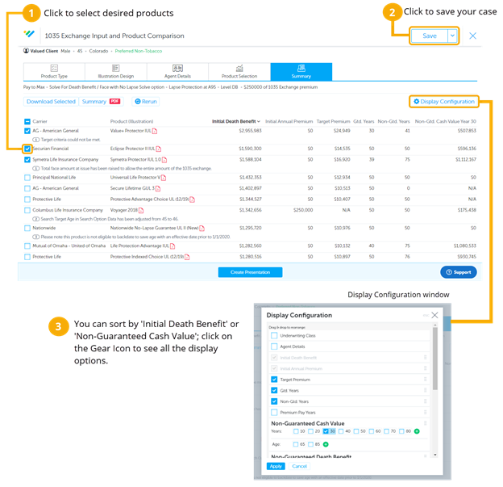Click info icon beside 'Target criteria could not be met'
Screen dimensions: 503x487
pyautogui.click(x=36, y=140)
